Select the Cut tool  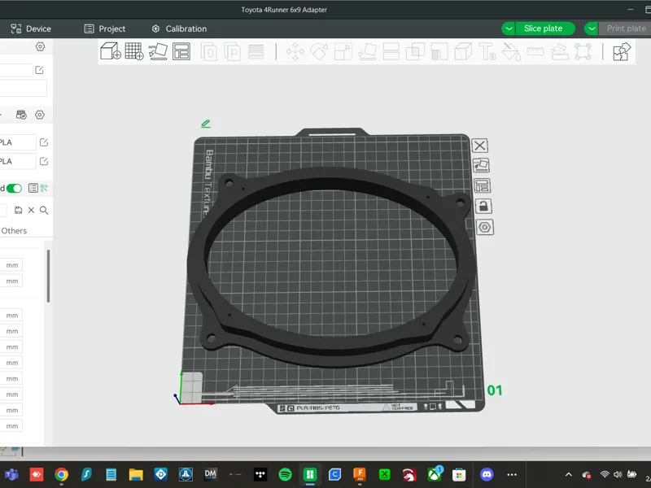pyautogui.click(x=391, y=52)
